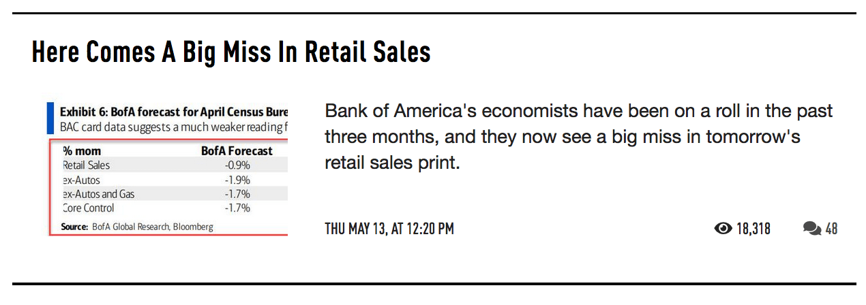Screen dimensions: 866x305
Task: Click the THU MAY 13 timestamp
Action: point(389,229)
